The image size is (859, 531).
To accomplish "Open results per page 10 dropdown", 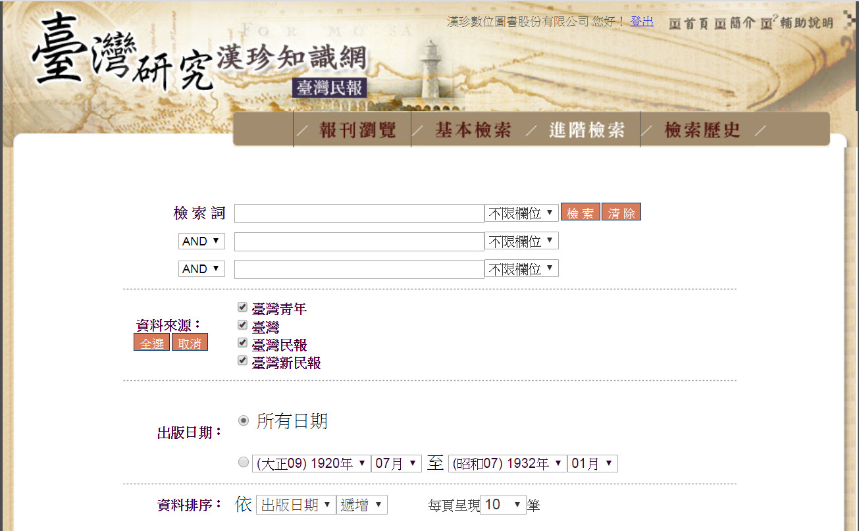I will pos(503,505).
